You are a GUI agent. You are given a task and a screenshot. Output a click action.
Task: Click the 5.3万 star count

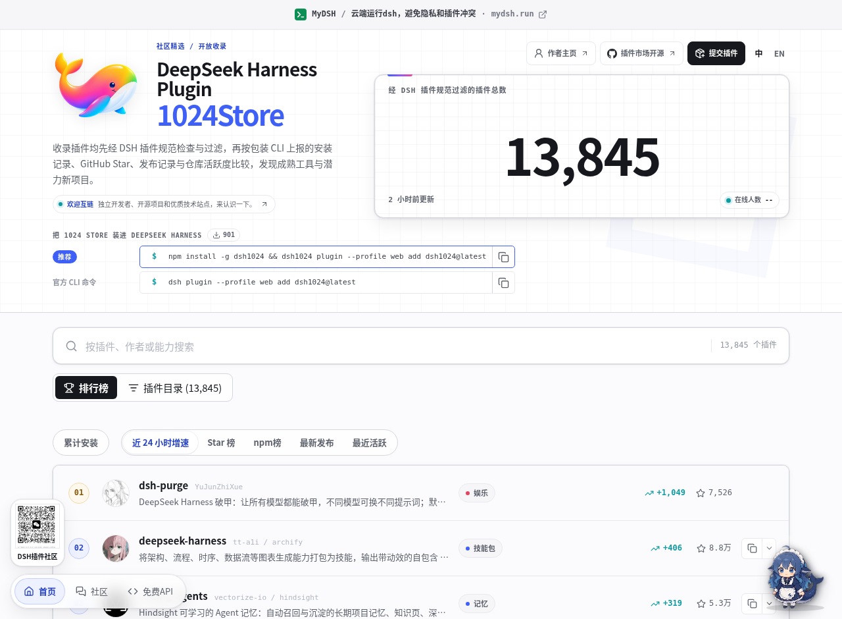tap(714, 603)
